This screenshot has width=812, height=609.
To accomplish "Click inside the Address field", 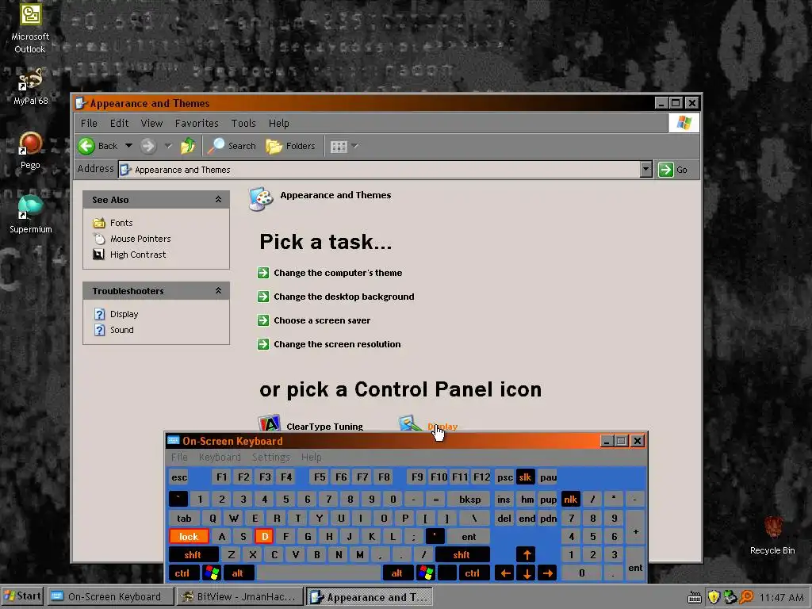I will 379,170.
